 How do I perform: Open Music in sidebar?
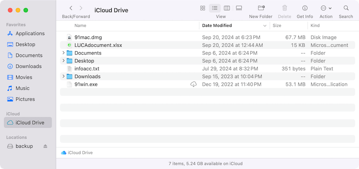click(18, 88)
